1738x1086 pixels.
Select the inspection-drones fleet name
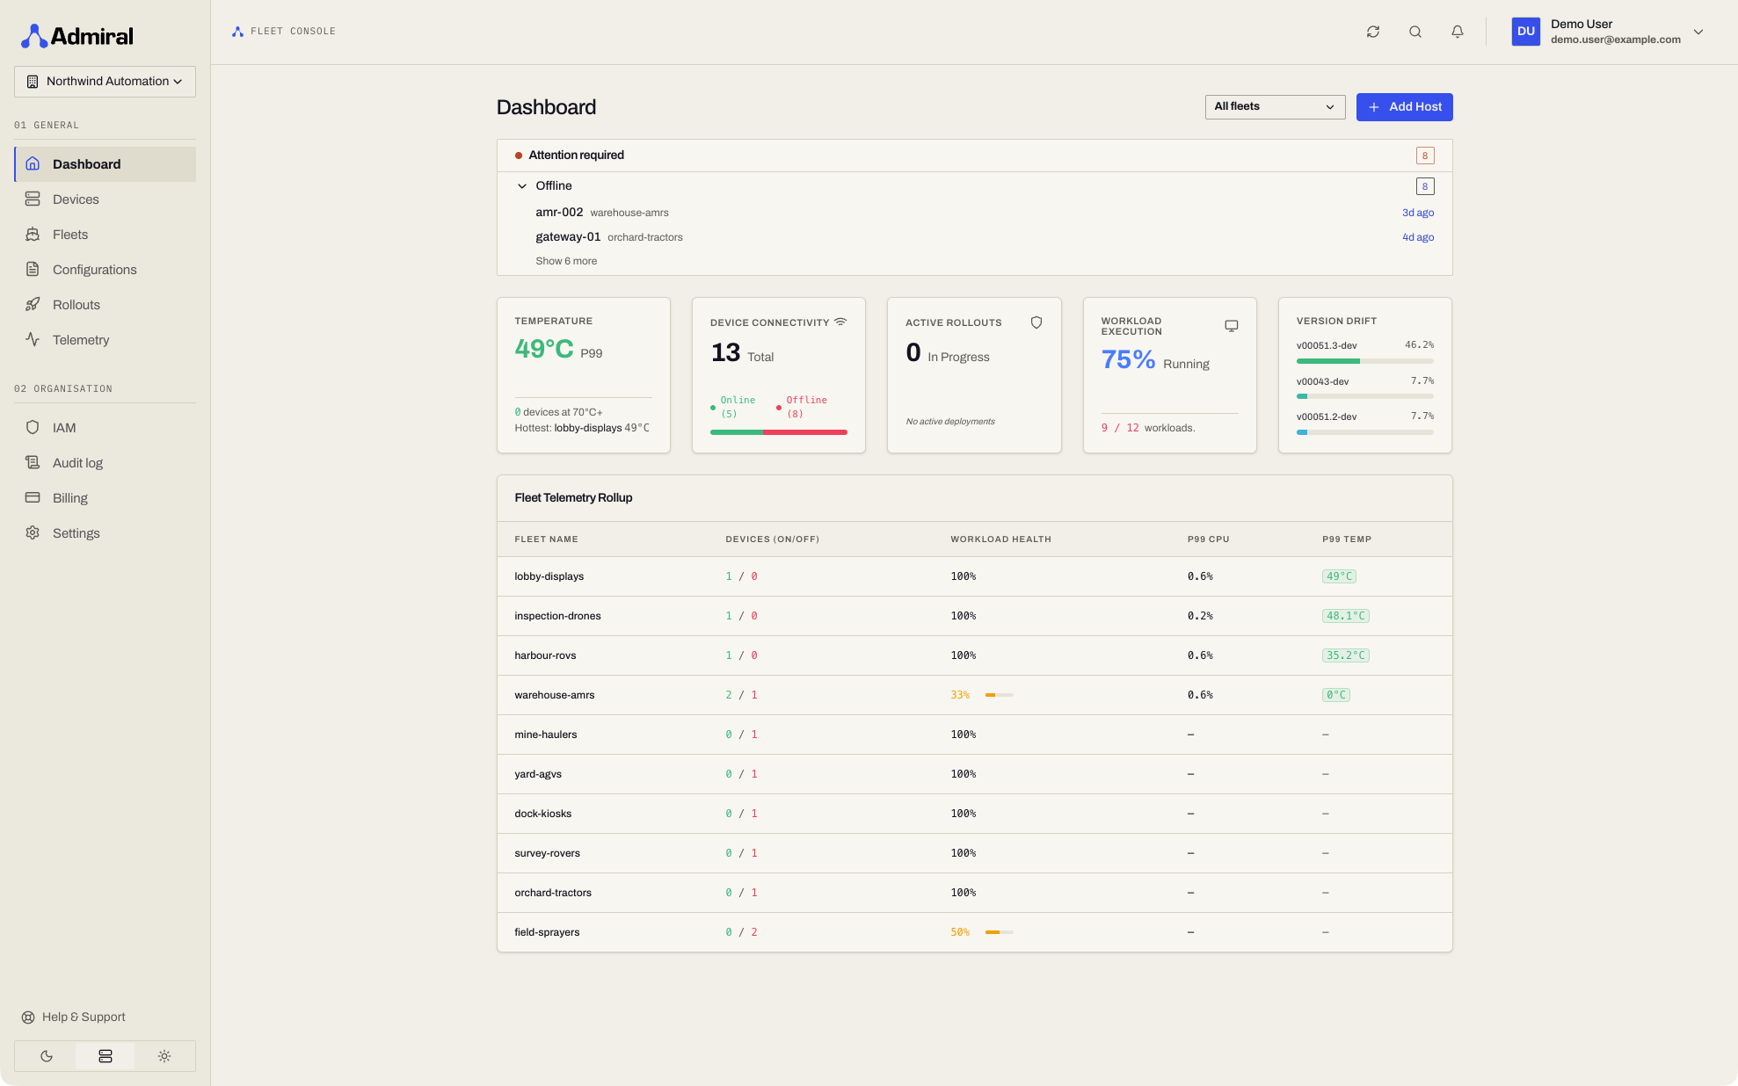[x=557, y=616]
